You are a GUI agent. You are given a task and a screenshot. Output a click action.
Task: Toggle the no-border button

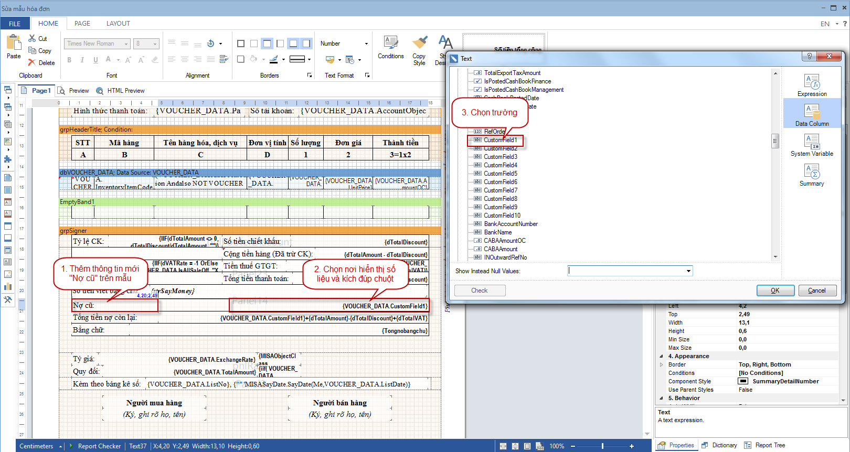point(254,44)
